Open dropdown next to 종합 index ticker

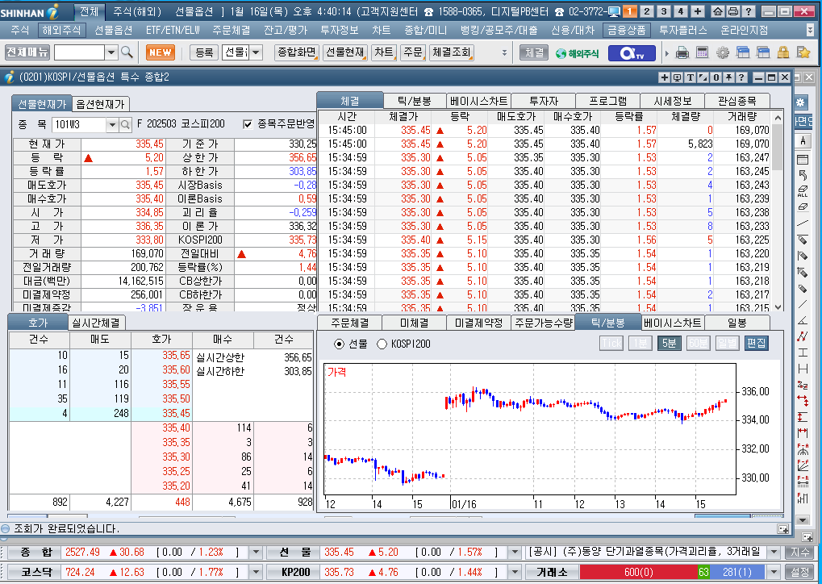[256, 552]
